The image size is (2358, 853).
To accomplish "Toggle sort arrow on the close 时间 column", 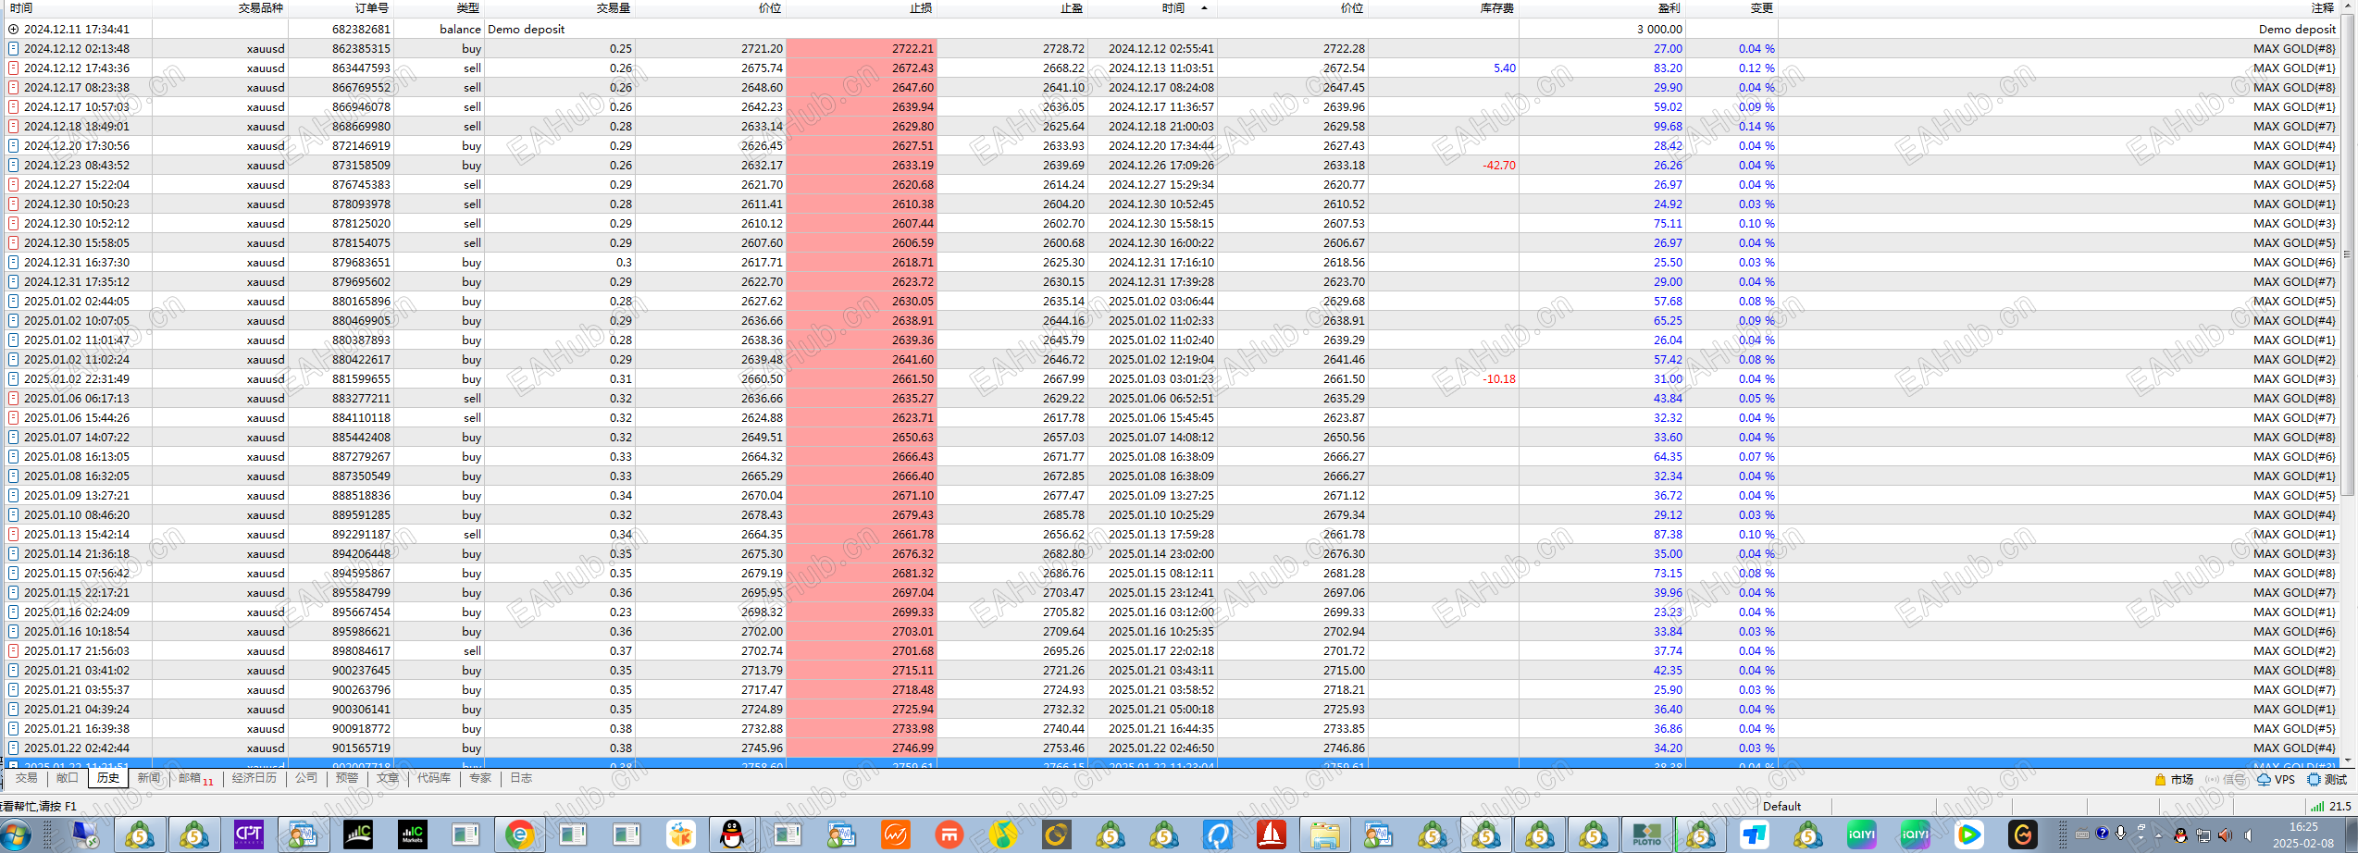I will point(1203,7).
